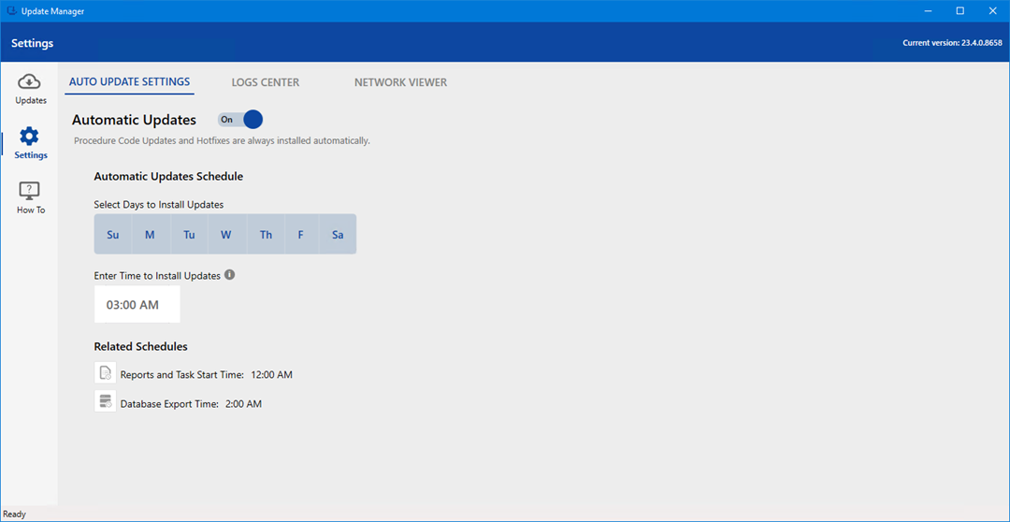Open the Updates cloud download icon
This screenshot has width=1010, height=522.
[30, 82]
